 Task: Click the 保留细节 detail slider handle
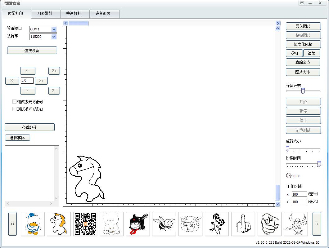tap(303, 91)
